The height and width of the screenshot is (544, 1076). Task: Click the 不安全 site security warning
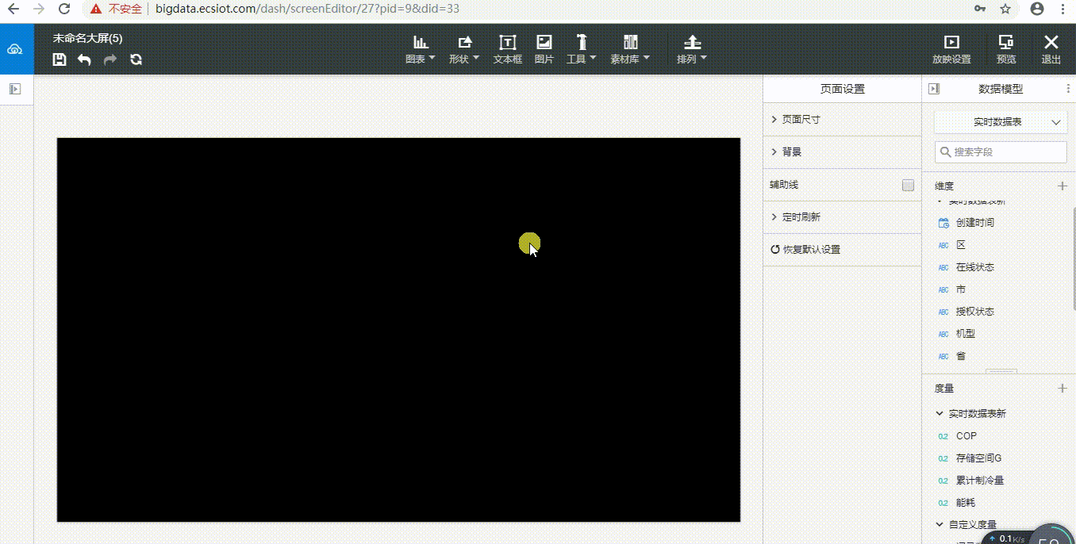[117, 10]
